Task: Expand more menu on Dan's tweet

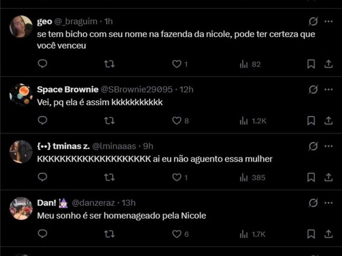Action: click(x=329, y=203)
